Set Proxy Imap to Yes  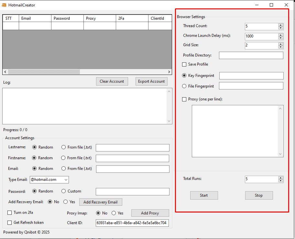click(114, 213)
